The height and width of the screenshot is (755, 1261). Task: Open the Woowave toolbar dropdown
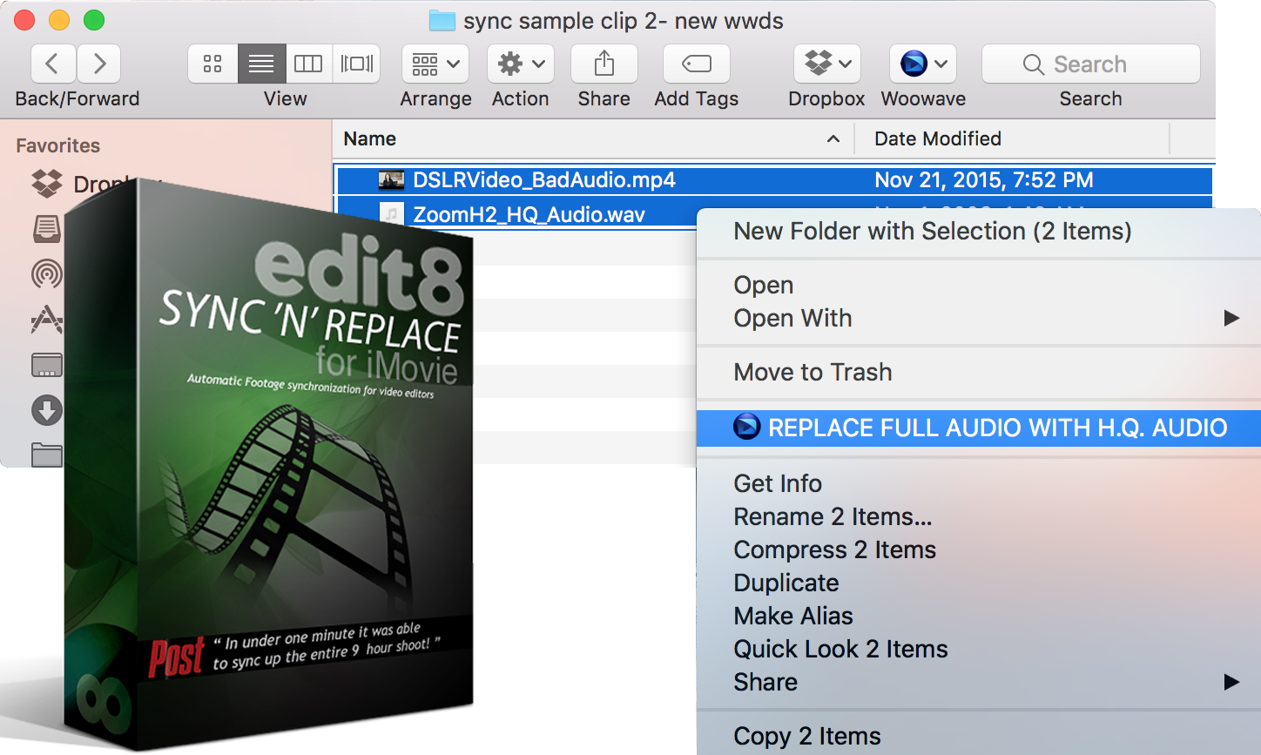click(x=923, y=64)
